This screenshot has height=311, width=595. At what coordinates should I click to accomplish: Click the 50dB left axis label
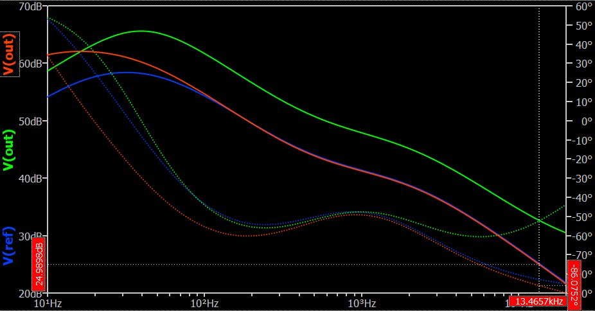[x=30, y=121]
